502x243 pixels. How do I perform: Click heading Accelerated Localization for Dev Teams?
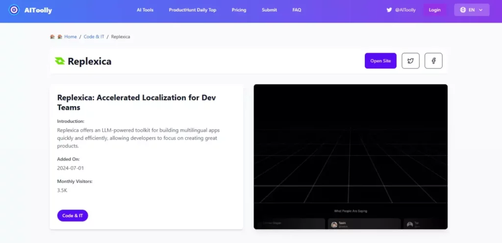point(137,103)
